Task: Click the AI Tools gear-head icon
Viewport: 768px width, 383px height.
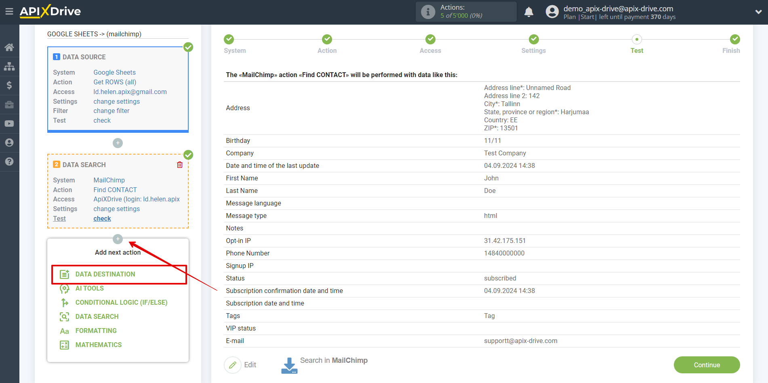Action: 65,289
